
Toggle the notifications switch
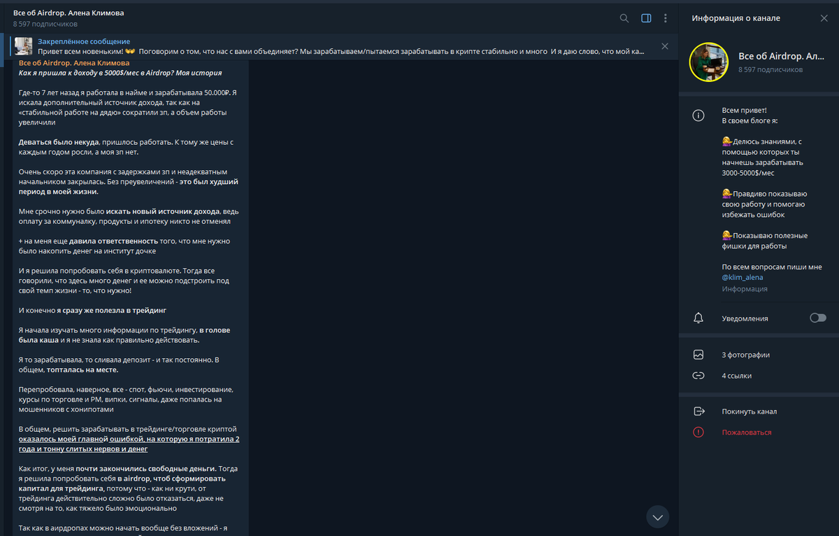click(x=817, y=318)
